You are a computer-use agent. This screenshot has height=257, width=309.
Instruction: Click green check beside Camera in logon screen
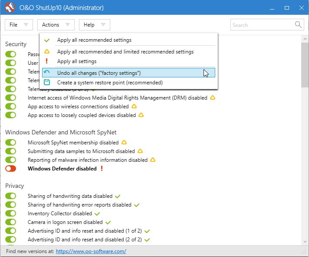click(x=108, y=223)
